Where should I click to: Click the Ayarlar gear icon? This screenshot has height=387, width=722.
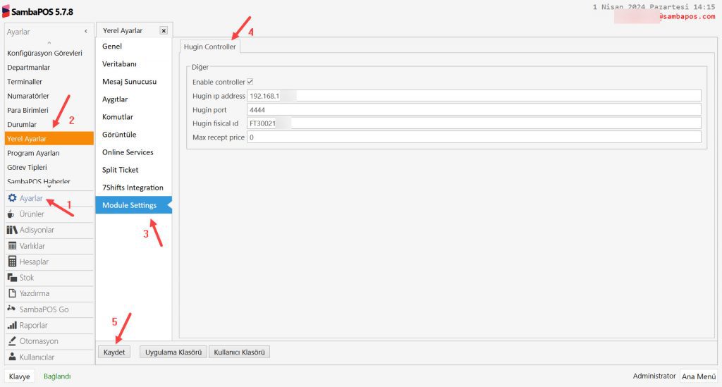point(12,198)
